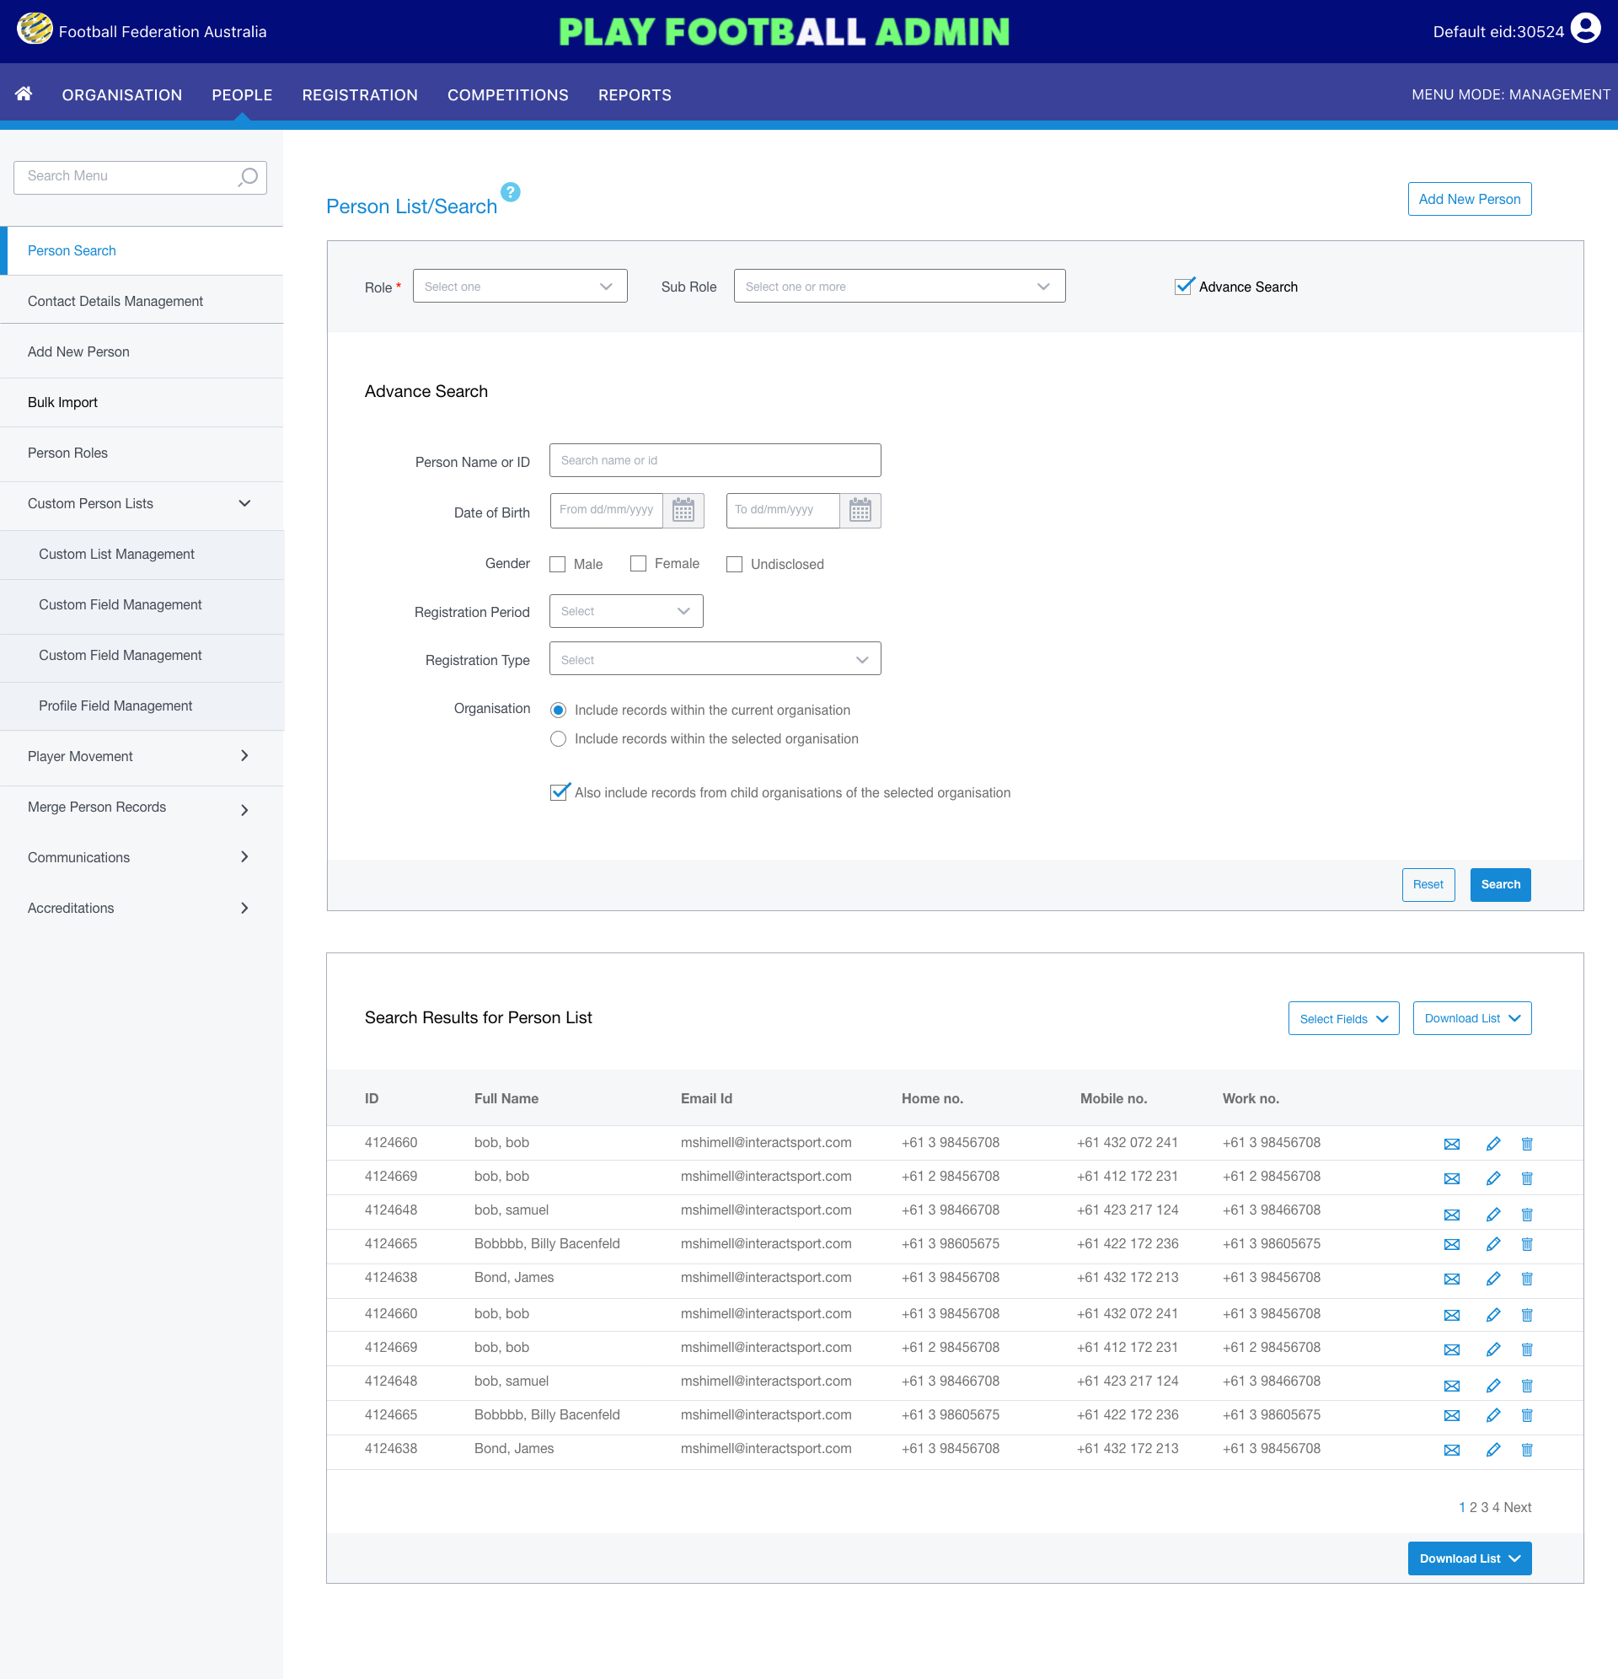Select 'within the selected organisation' radio option
Screen dimensions: 1618x1679
[x=559, y=739]
